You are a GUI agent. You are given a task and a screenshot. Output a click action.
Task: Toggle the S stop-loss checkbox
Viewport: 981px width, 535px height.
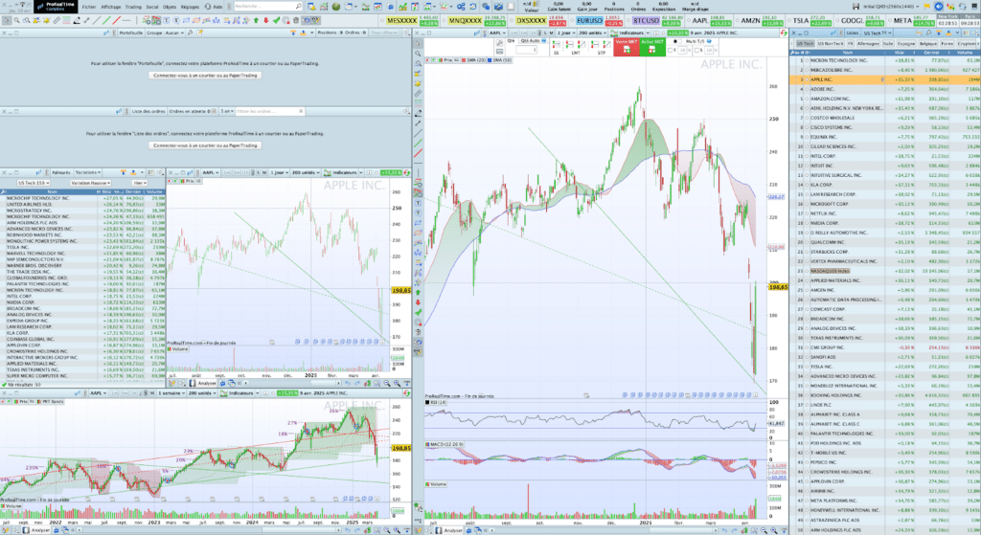pyautogui.click(x=696, y=51)
